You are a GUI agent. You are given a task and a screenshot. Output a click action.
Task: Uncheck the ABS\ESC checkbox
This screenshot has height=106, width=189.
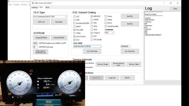92,16
